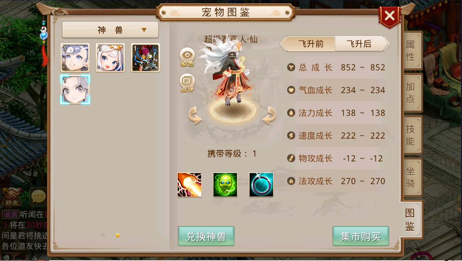Rotate pet model with left arrow

(195, 116)
